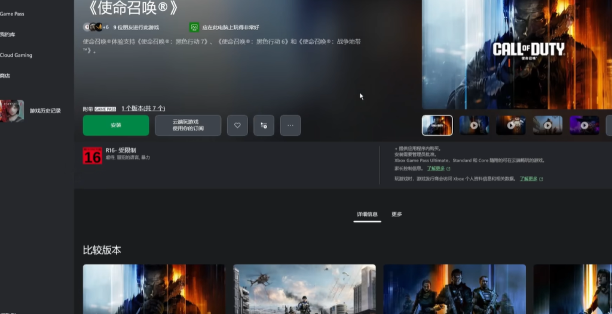The width and height of the screenshot is (612, 314).
Task: Click the green PC compatibility icon
Action: (x=194, y=28)
